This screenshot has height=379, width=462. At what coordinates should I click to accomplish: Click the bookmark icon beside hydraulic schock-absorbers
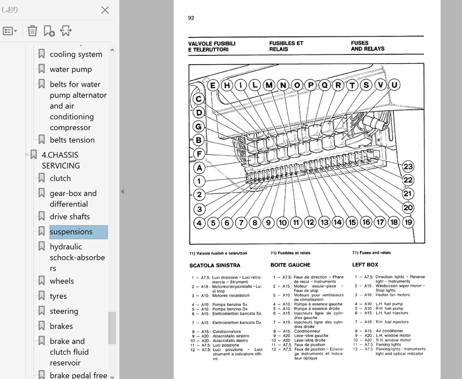42,246
